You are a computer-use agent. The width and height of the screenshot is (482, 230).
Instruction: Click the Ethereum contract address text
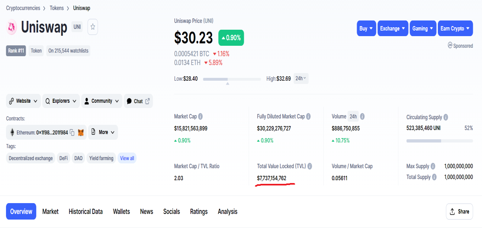click(x=42, y=132)
